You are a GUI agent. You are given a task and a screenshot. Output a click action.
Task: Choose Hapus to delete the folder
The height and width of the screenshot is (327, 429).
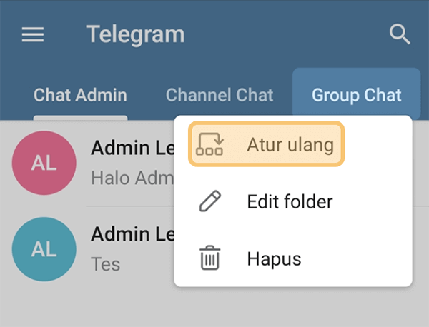click(x=293, y=258)
